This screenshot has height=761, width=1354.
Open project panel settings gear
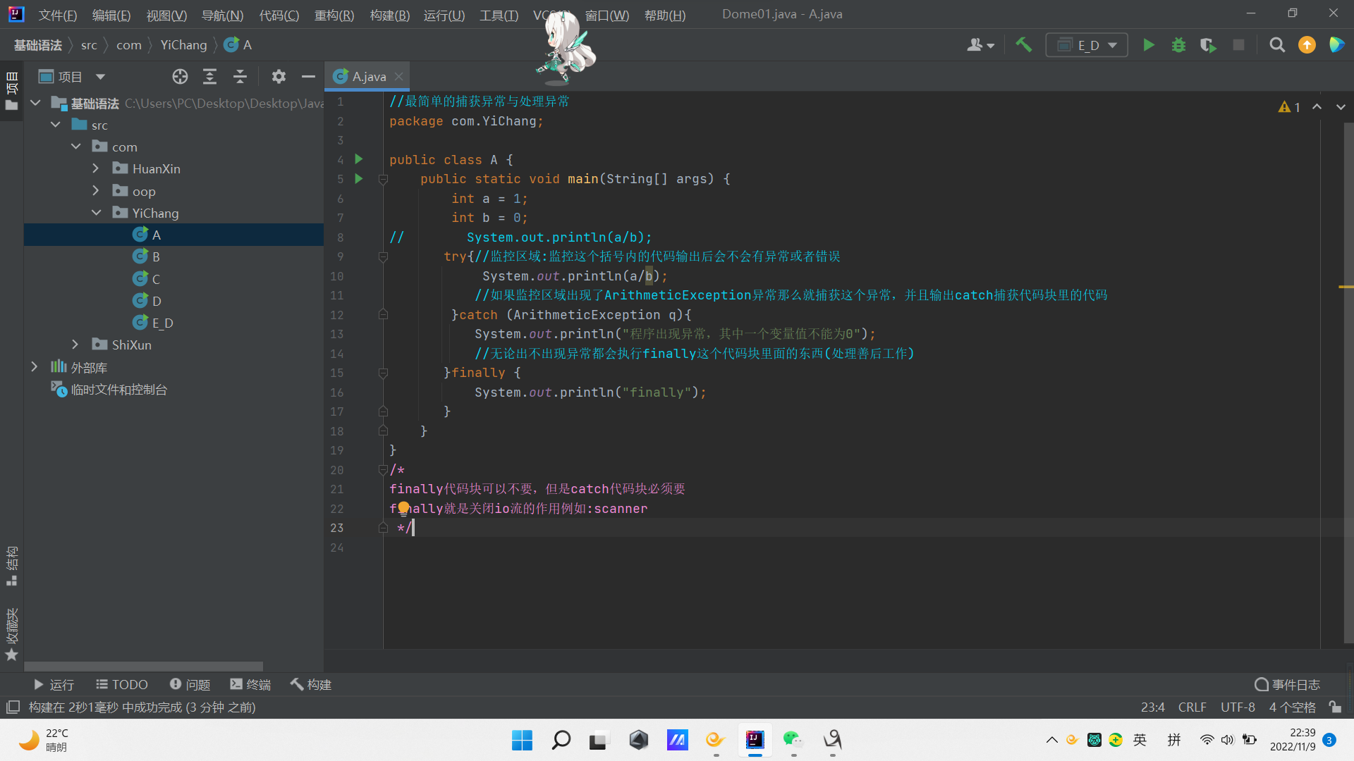(x=279, y=77)
